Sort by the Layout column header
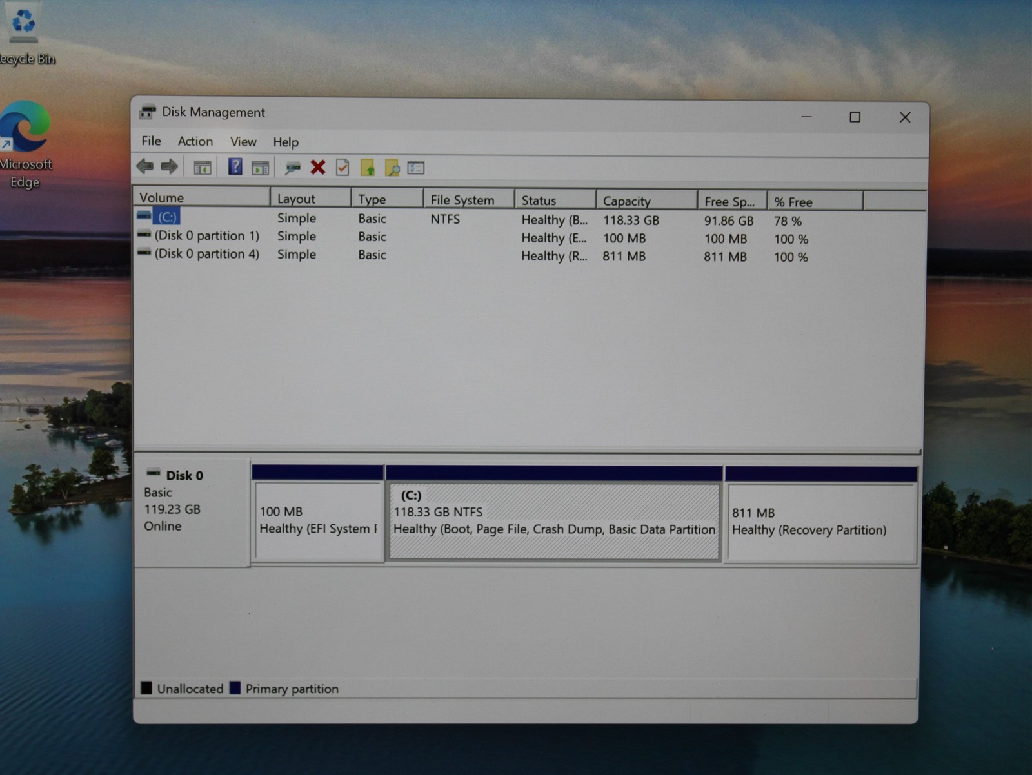This screenshot has width=1032, height=775. (311, 199)
